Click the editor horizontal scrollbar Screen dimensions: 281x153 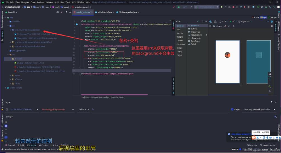click(114, 95)
